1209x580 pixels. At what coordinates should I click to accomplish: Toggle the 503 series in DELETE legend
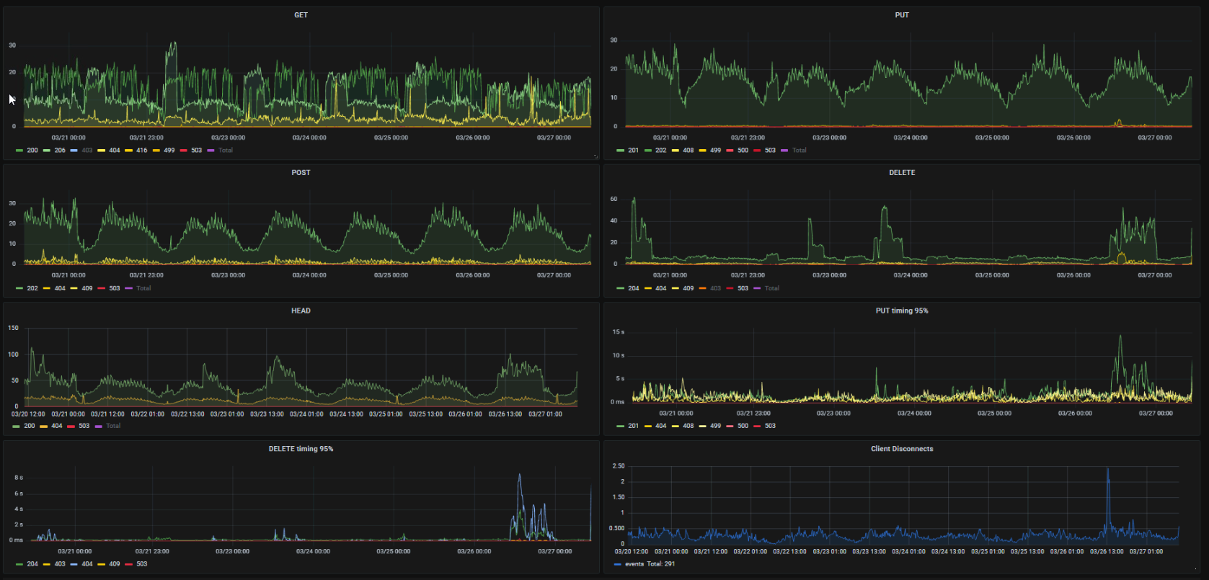tap(743, 288)
